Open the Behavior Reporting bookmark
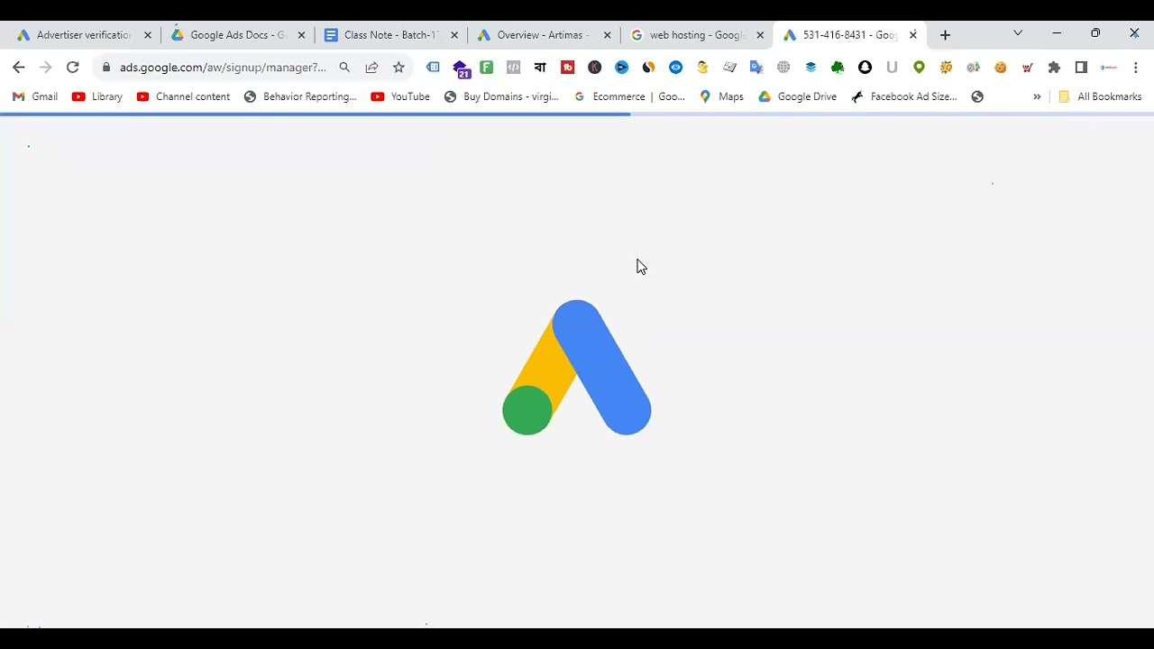 click(x=300, y=96)
